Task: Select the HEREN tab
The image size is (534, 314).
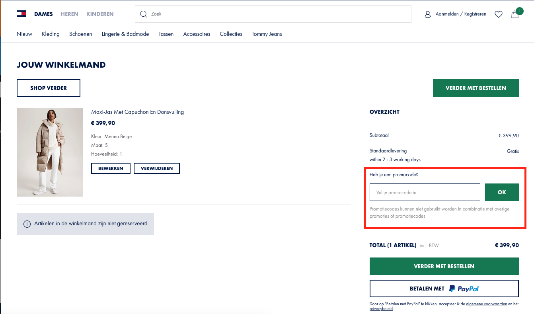Action: (x=69, y=14)
